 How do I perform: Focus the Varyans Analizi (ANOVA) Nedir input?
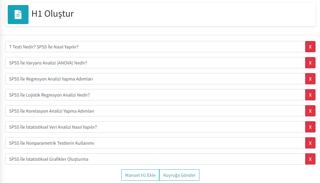(x=155, y=63)
